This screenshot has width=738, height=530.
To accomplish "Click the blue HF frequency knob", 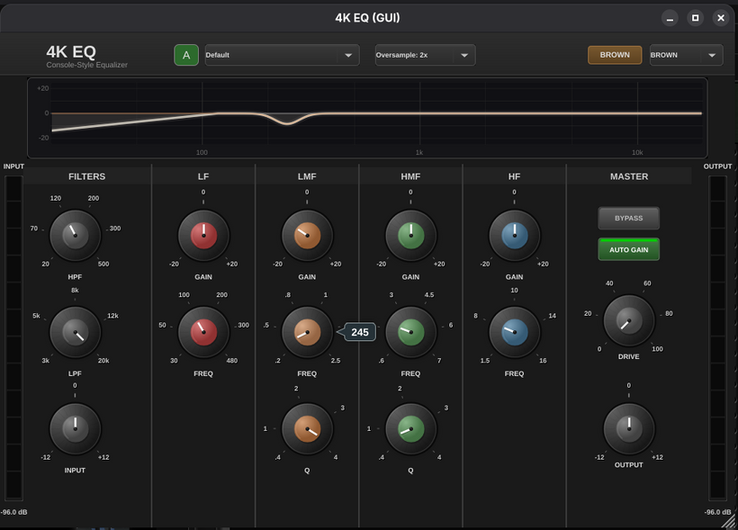I will [514, 332].
